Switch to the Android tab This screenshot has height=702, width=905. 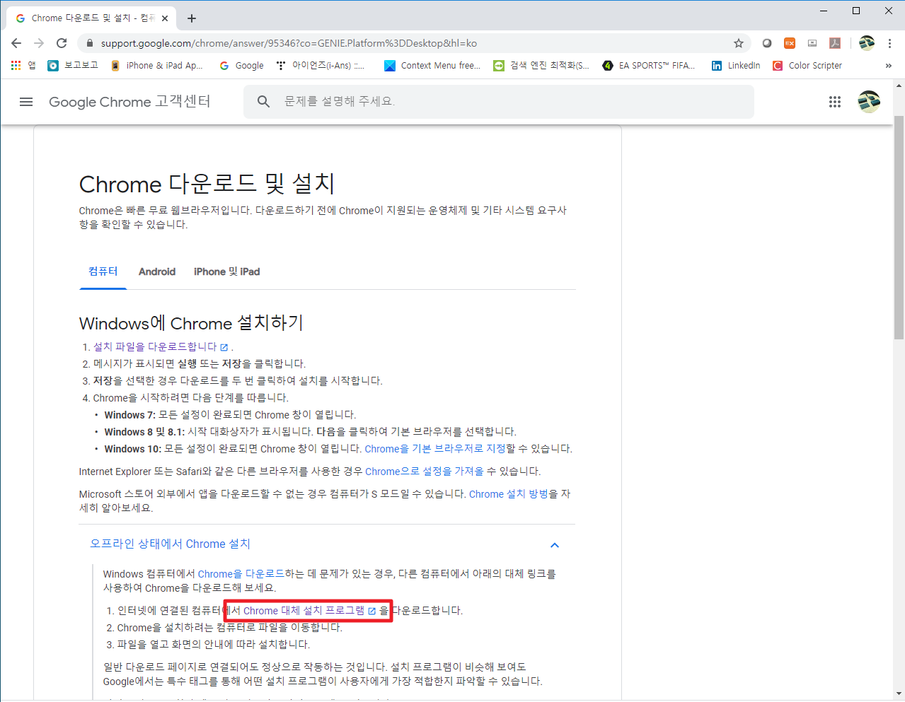point(157,271)
